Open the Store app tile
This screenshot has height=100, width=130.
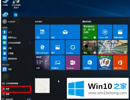click(x=90, y=63)
